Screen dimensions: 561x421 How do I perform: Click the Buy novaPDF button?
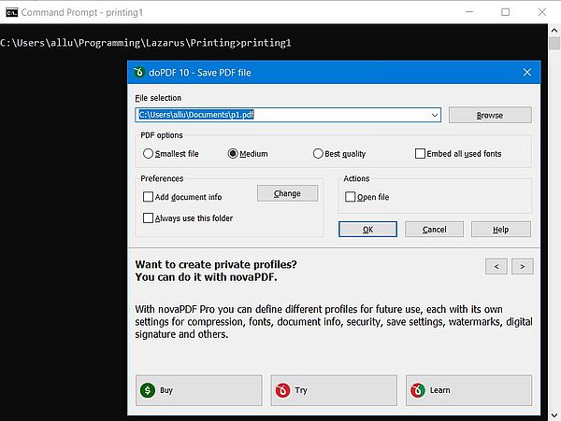[199, 390]
